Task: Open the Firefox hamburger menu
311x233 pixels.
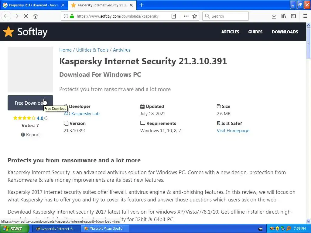Action: (x=305, y=16)
